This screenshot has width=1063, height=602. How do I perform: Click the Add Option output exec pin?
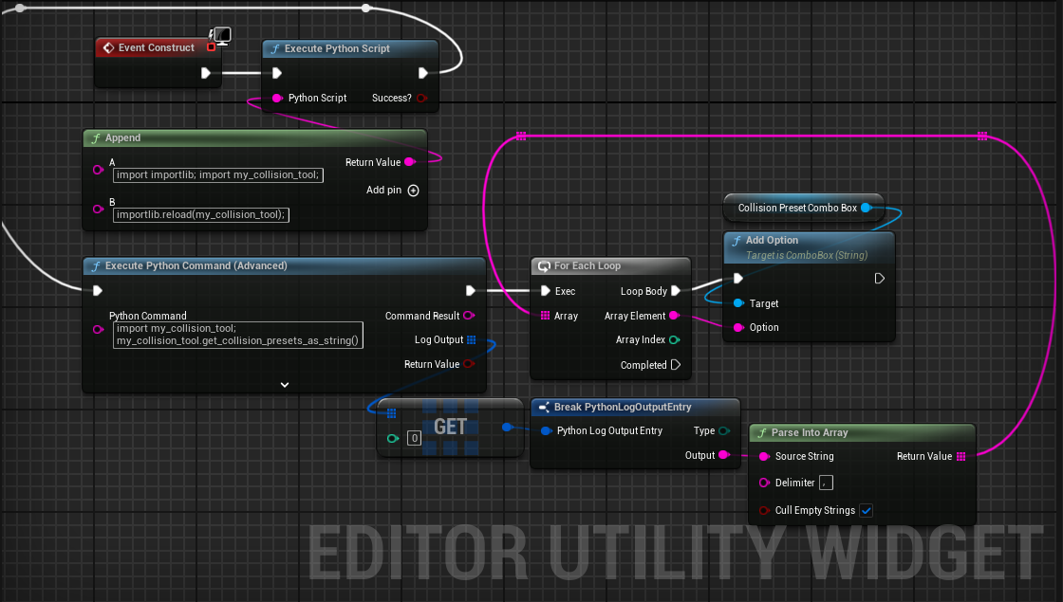pos(879,279)
